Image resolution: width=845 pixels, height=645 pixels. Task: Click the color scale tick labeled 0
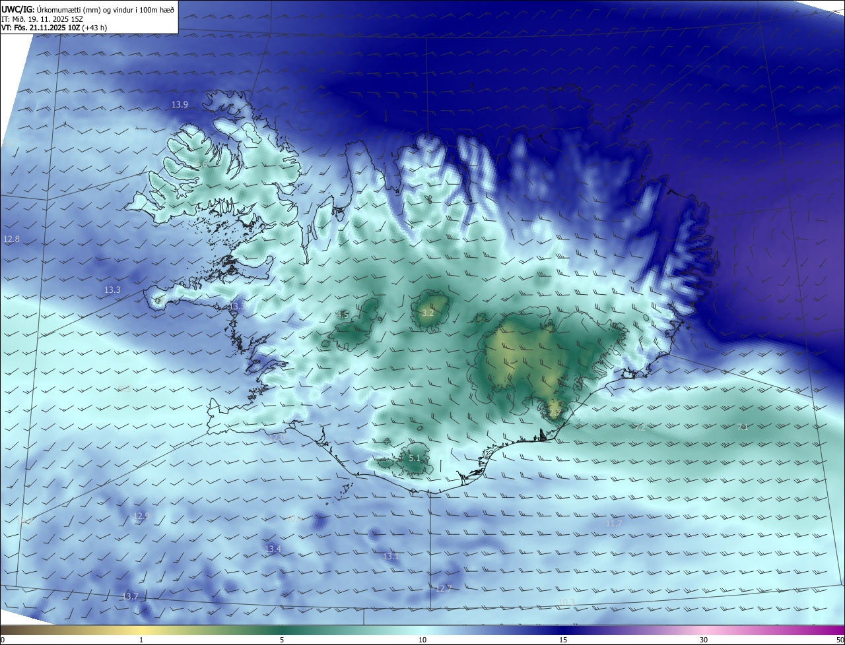coord(3,640)
